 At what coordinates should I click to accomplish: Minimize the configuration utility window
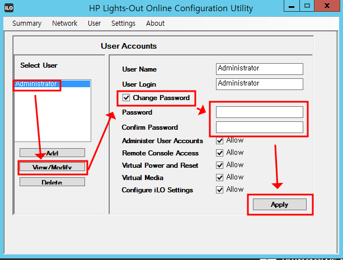coord(292,6)
